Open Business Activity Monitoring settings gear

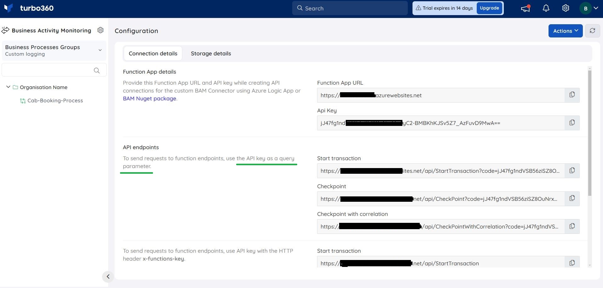[100, 30]
